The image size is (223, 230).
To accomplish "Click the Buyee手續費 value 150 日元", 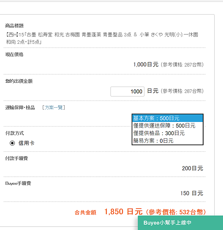I will (192, 193).
